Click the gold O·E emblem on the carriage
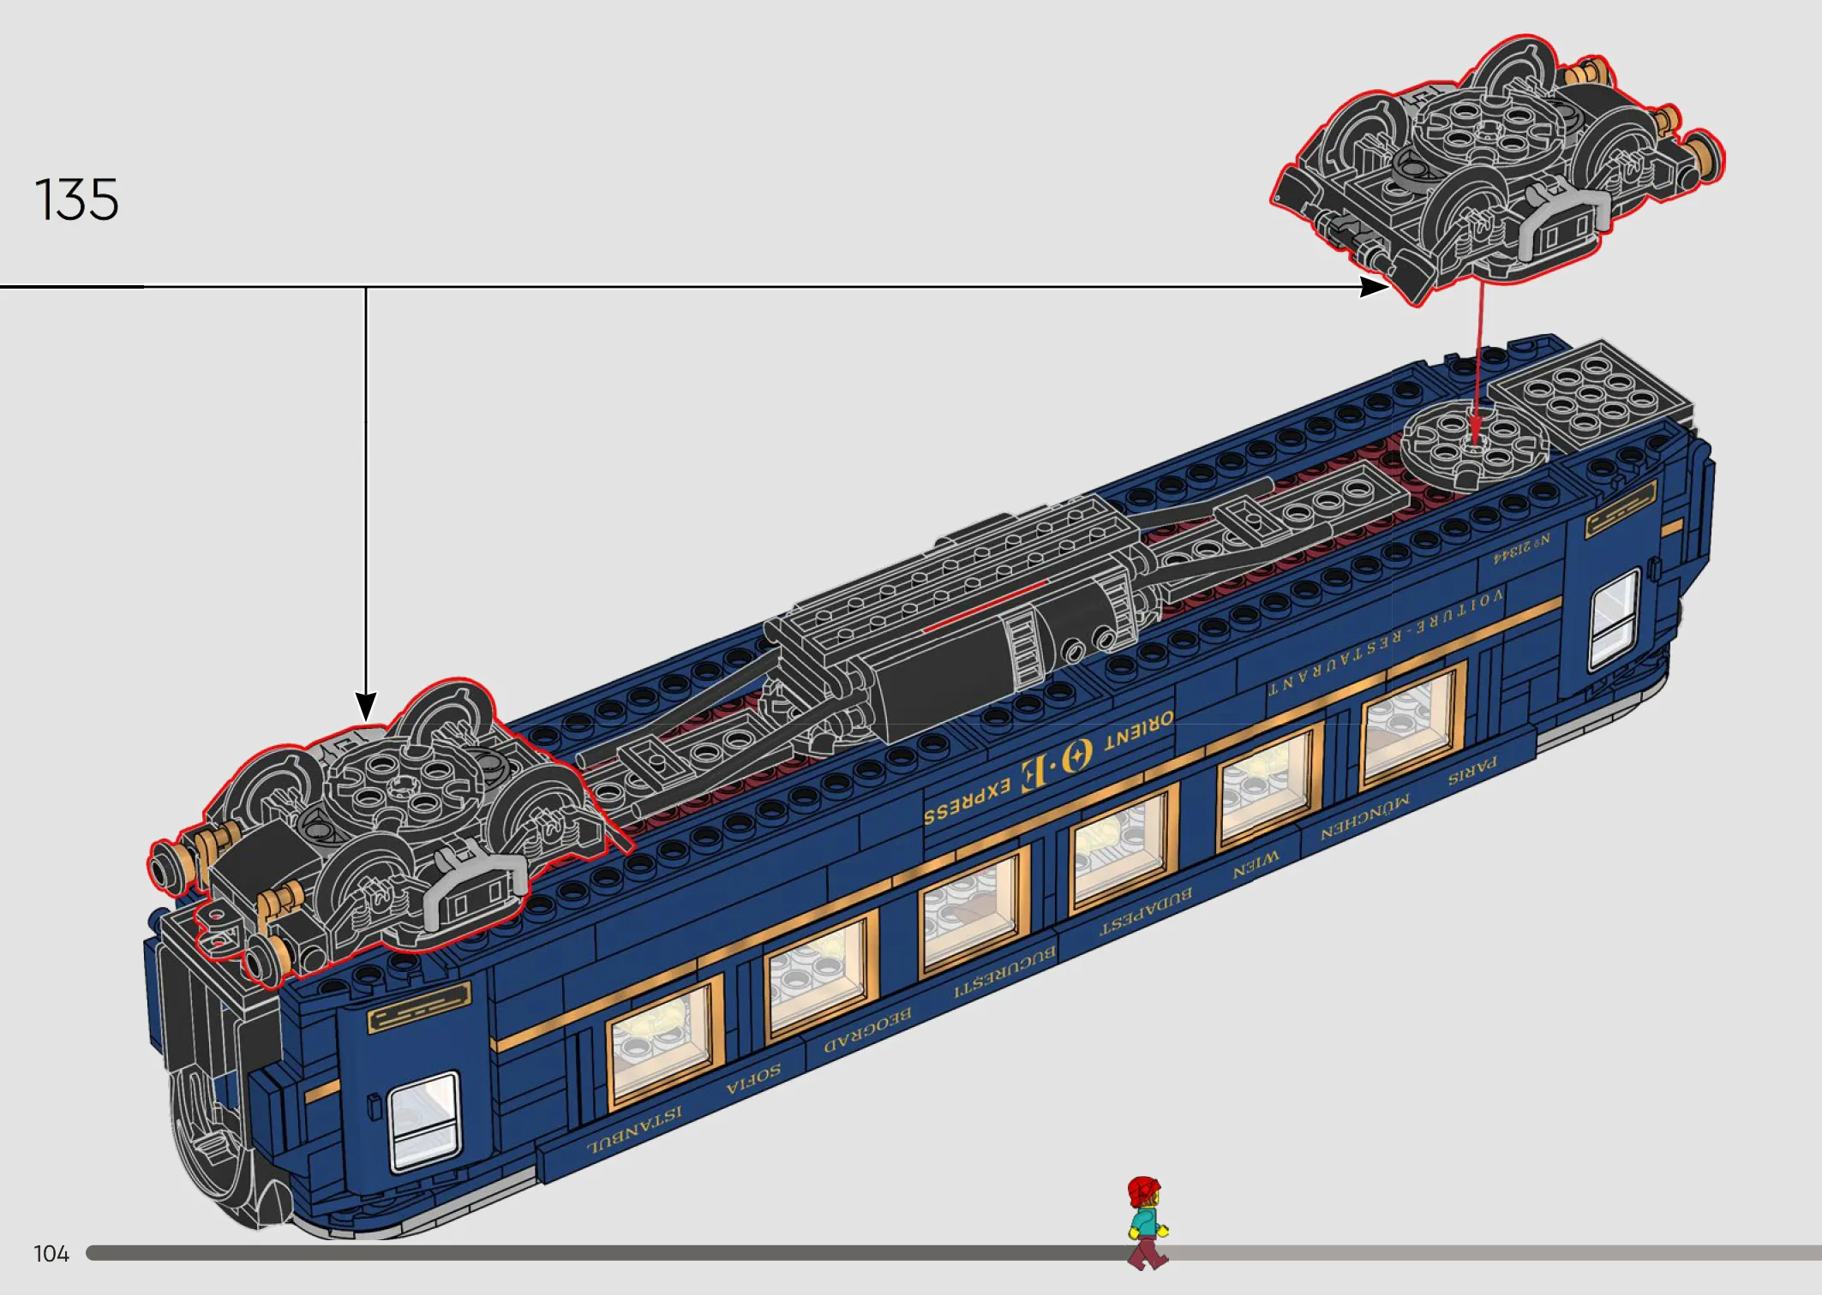The width and height of the screenshot is (1822, 1295). tap(1056, 764)
